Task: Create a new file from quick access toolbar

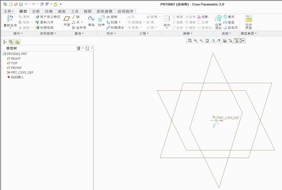Action: [x=11, y=4]
